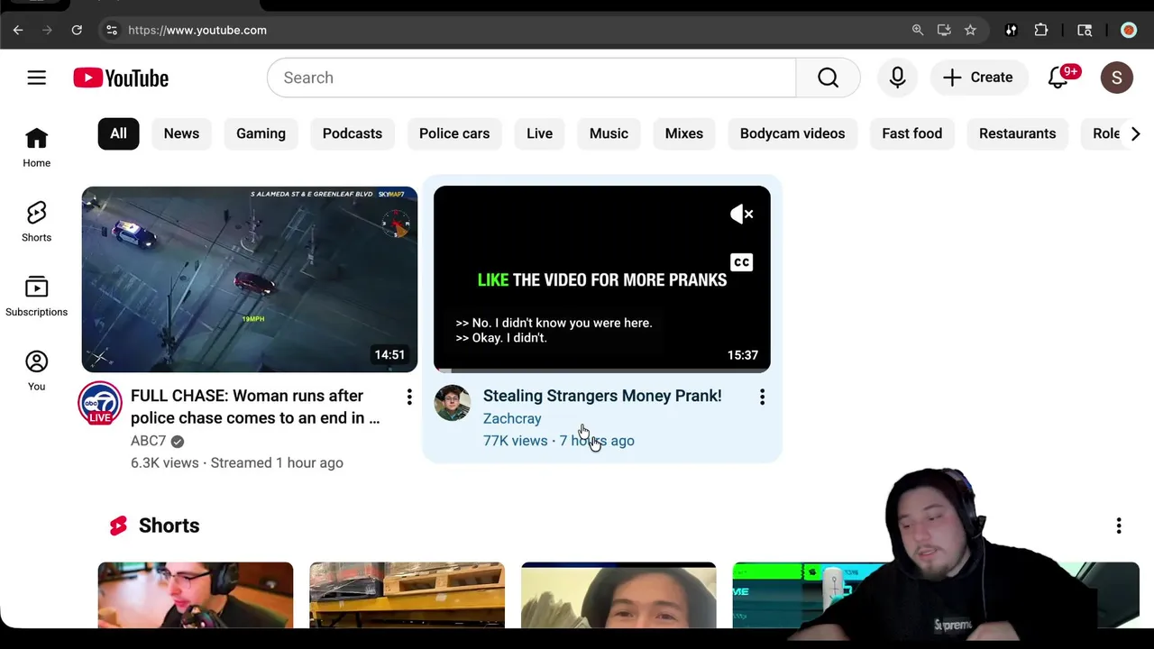This screenshot has height=649, width=1154.
Task: Open Zachcray channel avatar
Action: tap(452, 403)
